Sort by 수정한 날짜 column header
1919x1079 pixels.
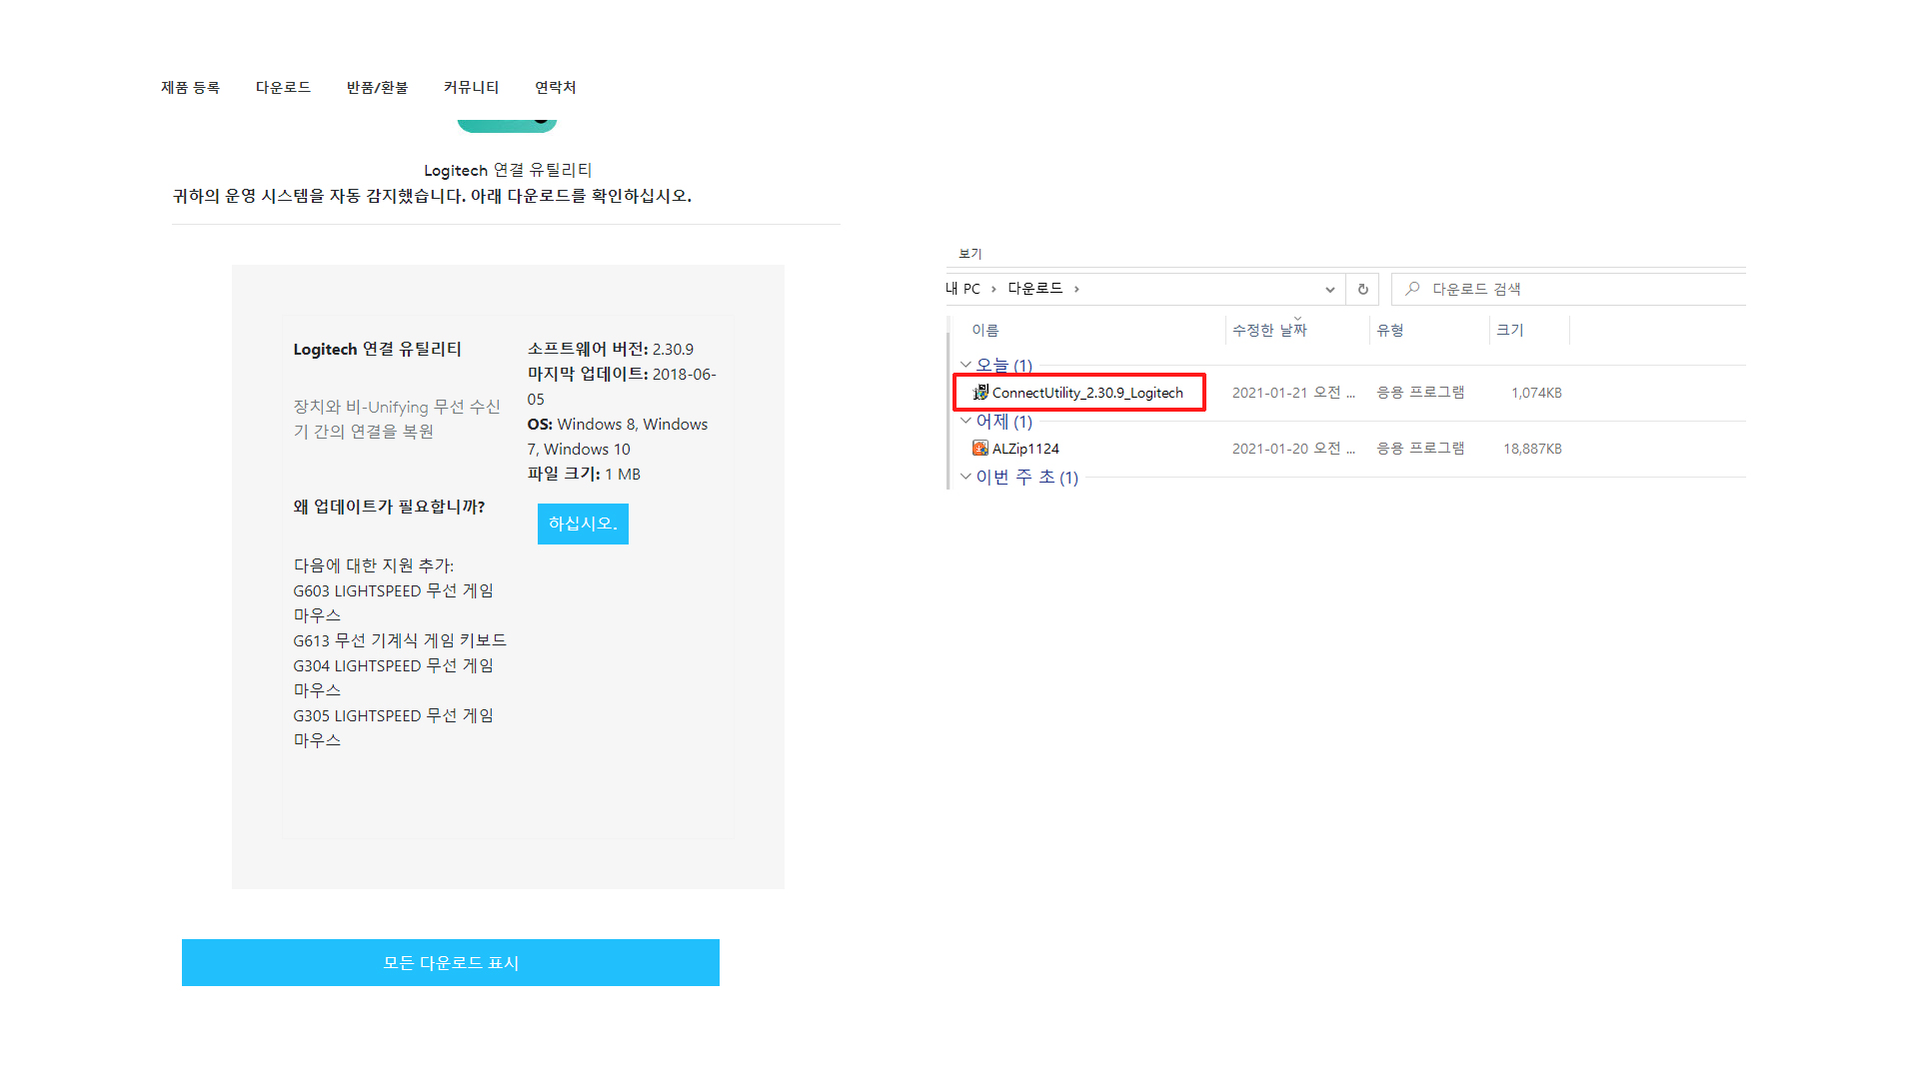pyautogui.click(x=1269, y=331)
